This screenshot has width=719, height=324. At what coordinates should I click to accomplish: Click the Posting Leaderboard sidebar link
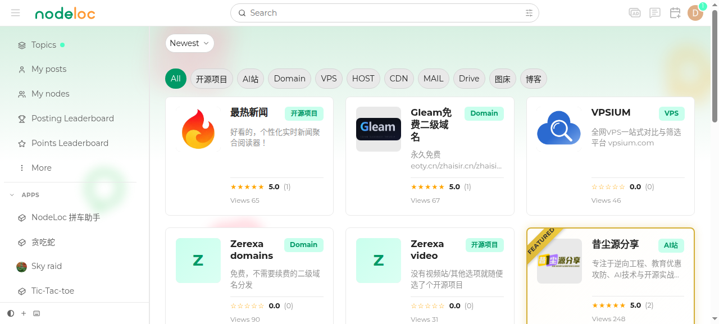tap(72, 118)
